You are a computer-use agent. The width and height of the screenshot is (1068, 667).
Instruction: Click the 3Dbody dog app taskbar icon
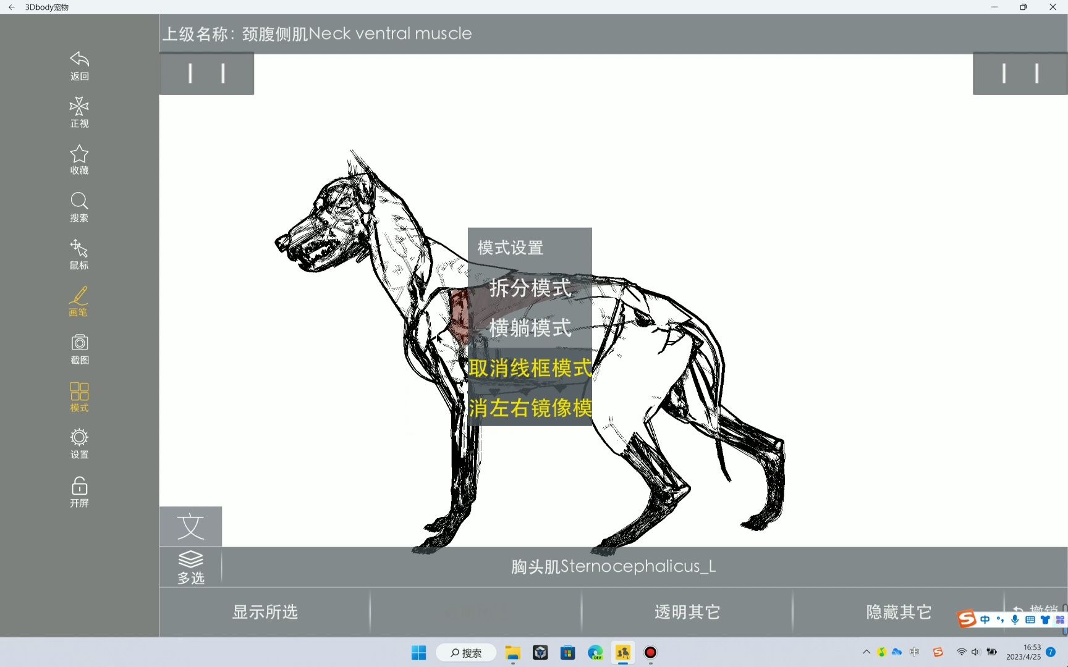623,653
